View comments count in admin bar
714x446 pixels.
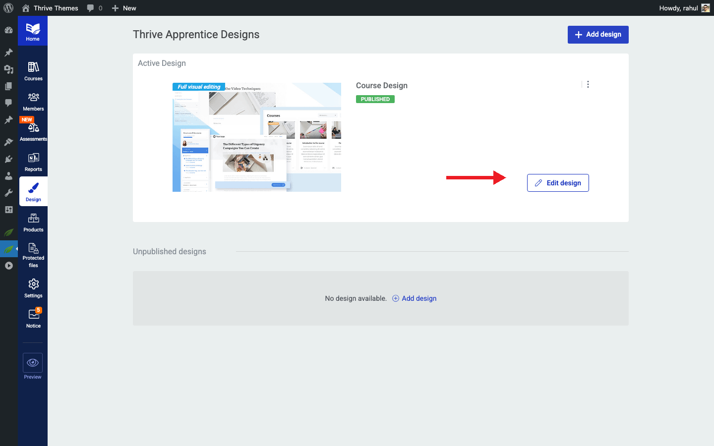point(94,8)
